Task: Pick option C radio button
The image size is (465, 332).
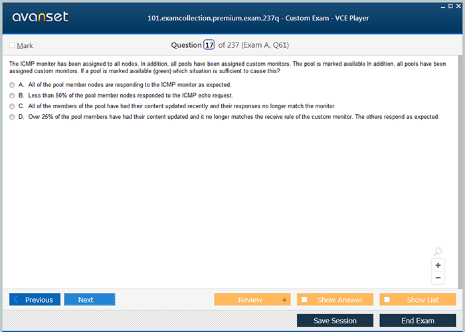Action: pyautogui.click(x=12, y=106)
